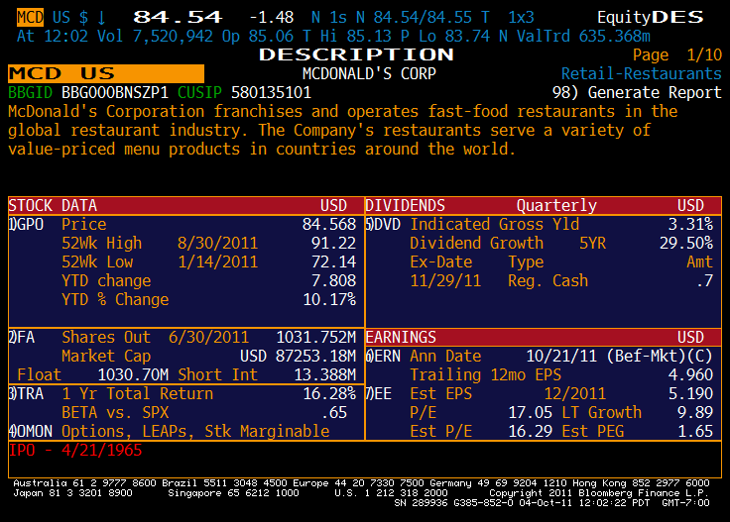Viewport: 730px width, 522px height.
Task: Open the 4) OMON options monitor link
Action: click(x=31, y=431)
